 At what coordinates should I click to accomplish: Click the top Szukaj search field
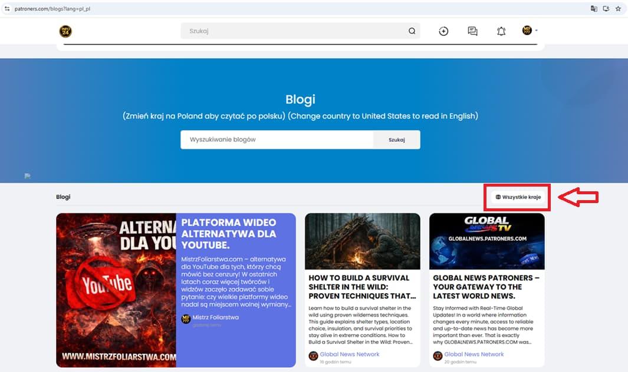[295, 31]
